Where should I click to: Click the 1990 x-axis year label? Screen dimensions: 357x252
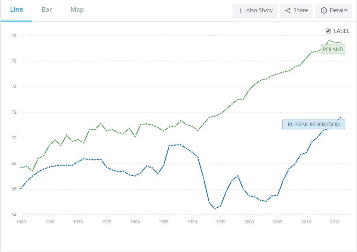pos(192,222)
